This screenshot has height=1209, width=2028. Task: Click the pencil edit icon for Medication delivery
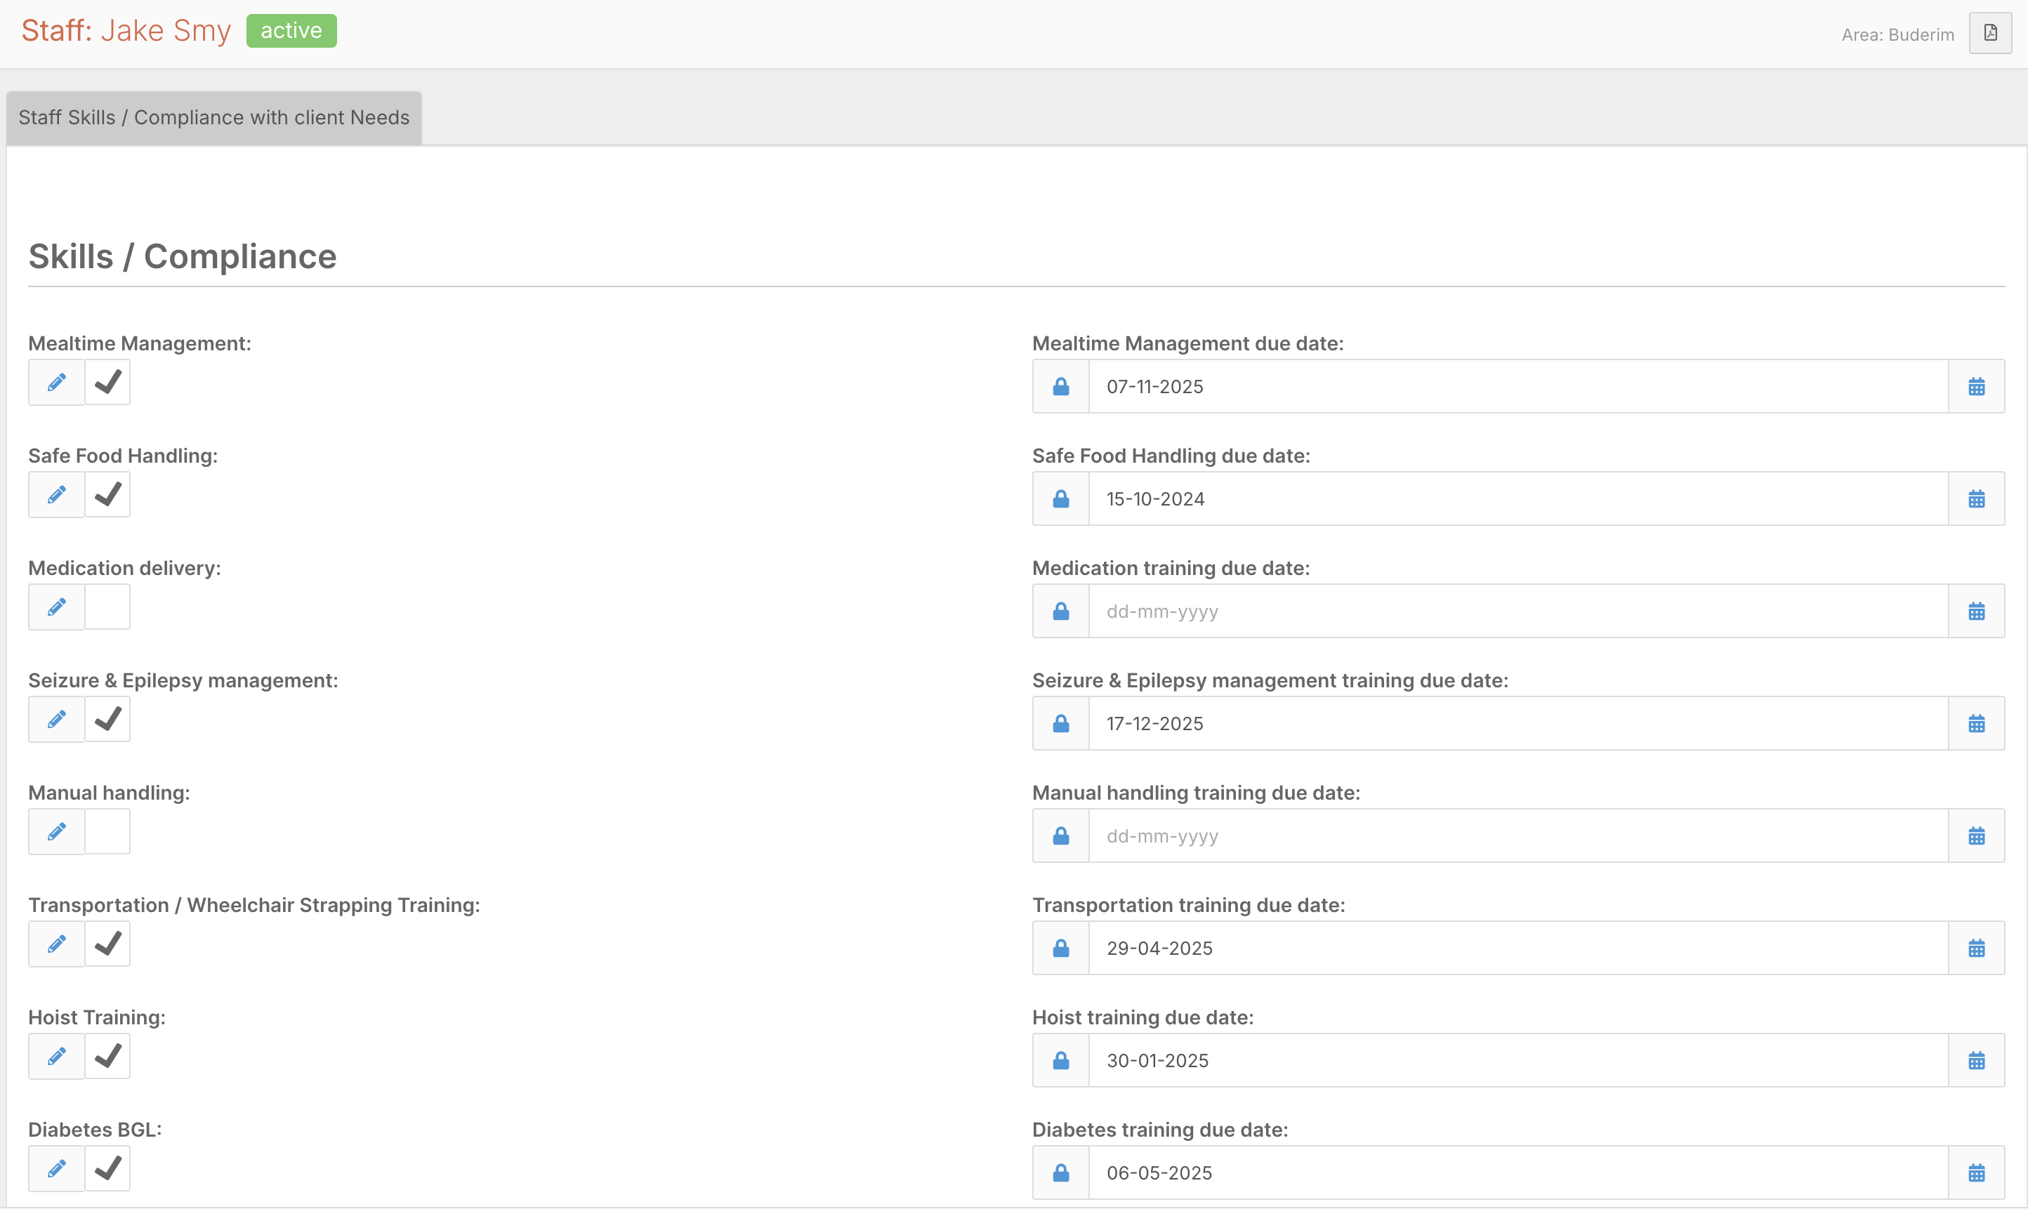pos(56,607)
